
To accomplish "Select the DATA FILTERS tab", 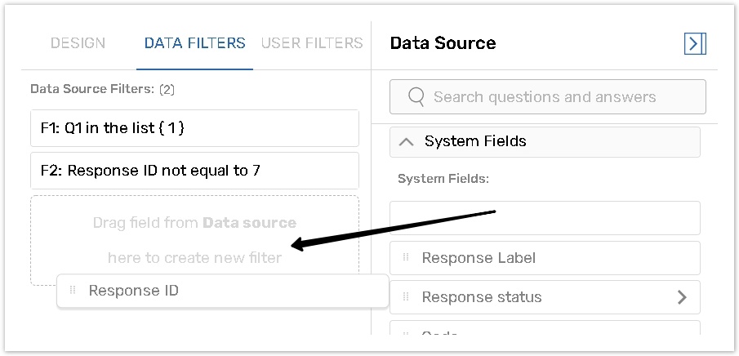I will coord(194,43).
